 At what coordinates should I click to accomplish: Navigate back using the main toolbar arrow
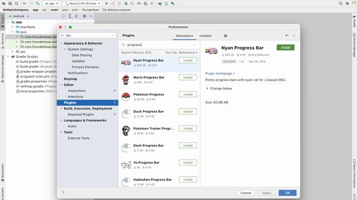tap(25, 3)
